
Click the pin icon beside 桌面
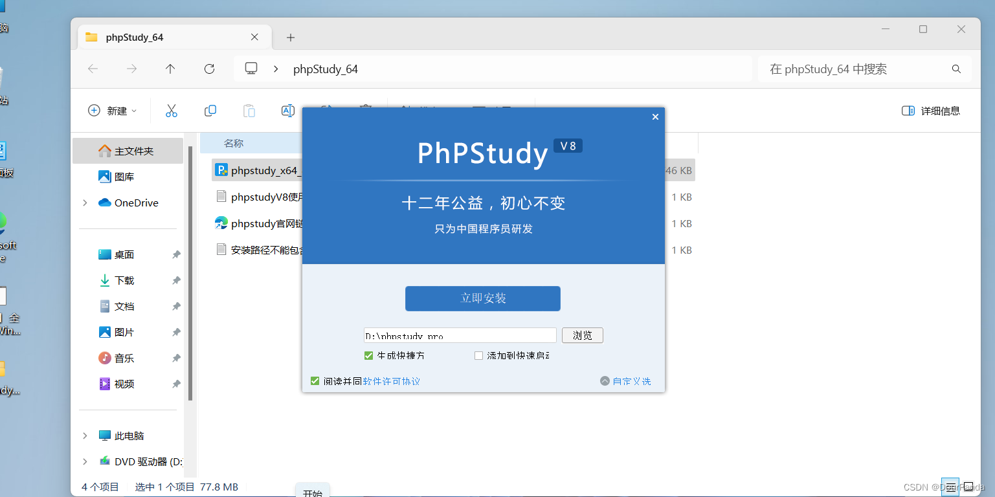pyautogui.click(x=176, y=255)
